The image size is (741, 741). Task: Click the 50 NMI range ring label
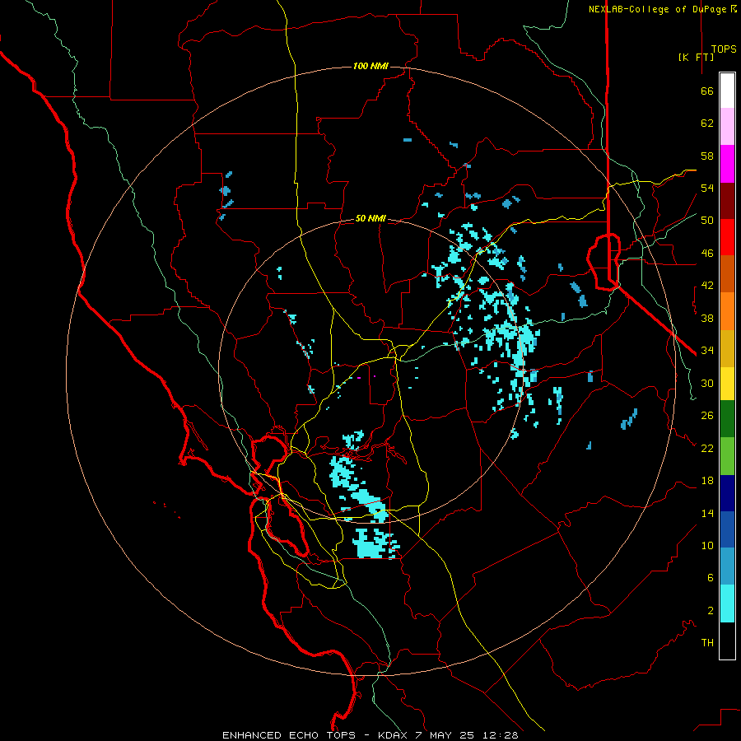tap(370, 218)
